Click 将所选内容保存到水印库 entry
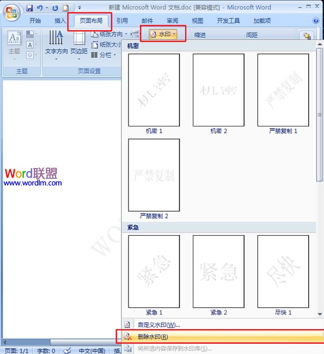 pyautogui.click(x=222, y=349)
